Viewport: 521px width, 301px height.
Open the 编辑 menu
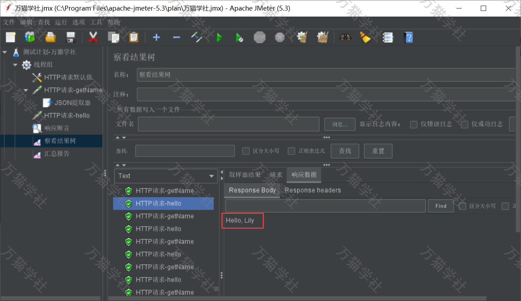[x=26, y=22]
